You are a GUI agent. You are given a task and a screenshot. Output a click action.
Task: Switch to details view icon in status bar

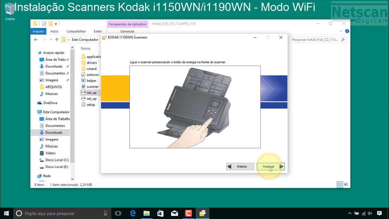point(340,185)
